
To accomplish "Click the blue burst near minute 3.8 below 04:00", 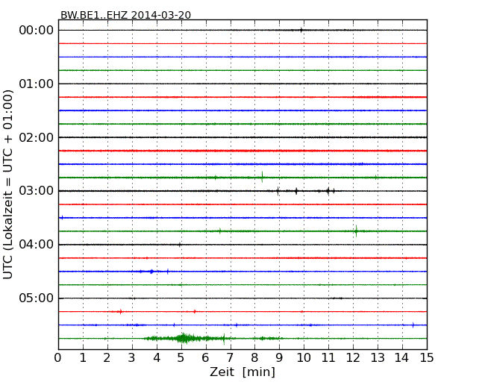I will pos(151,272).
